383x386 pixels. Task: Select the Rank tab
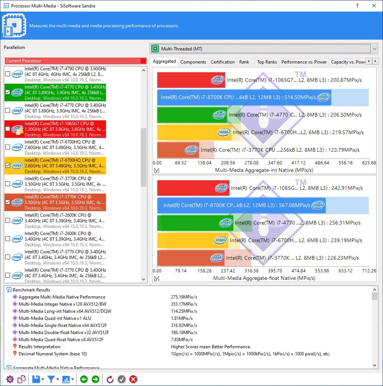pyautogui.click(x=244, y=62)
